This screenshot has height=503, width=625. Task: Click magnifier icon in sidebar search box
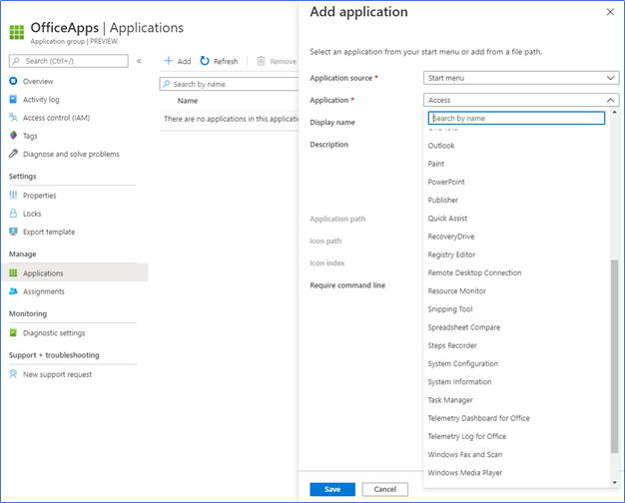pos(16,61)
